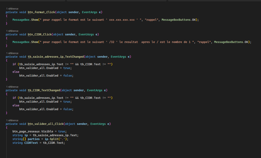This screenshot has height=158, width=261.
Task: Click the 'xxx.xxx.xxx.xxx' text in the message string
Action: pos(122,20)
